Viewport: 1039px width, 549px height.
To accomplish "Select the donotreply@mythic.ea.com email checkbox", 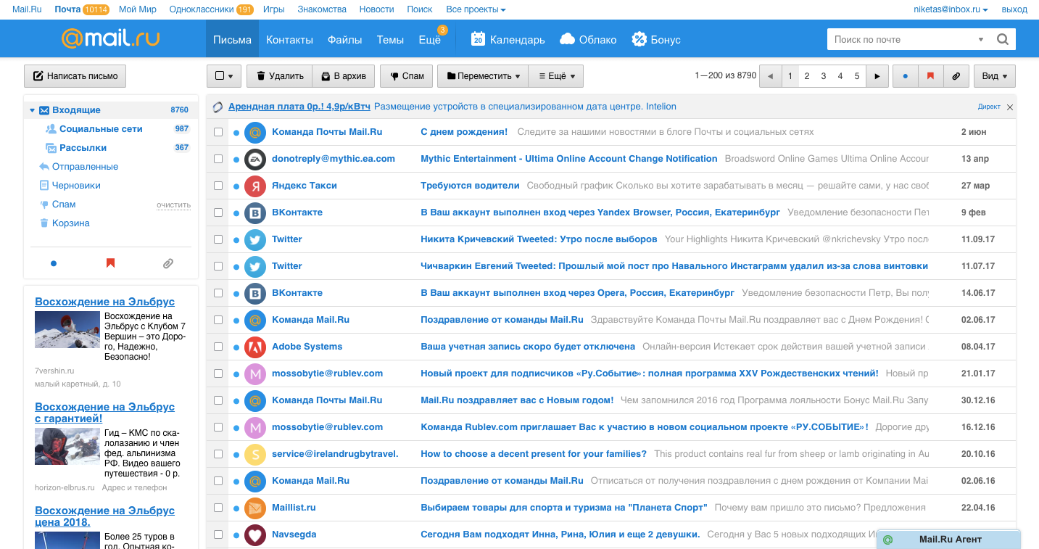I will click(218, 159).
